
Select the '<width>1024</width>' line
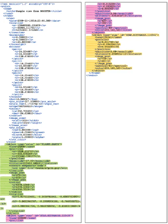pos(25,121)
